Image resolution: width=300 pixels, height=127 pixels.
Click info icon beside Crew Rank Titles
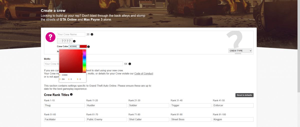tap(71, 95)
